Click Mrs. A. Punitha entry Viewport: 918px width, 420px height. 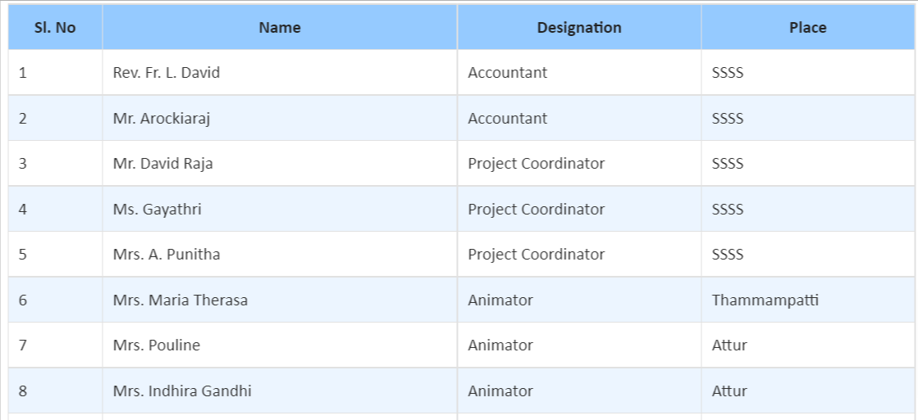[x=167, y=255]
